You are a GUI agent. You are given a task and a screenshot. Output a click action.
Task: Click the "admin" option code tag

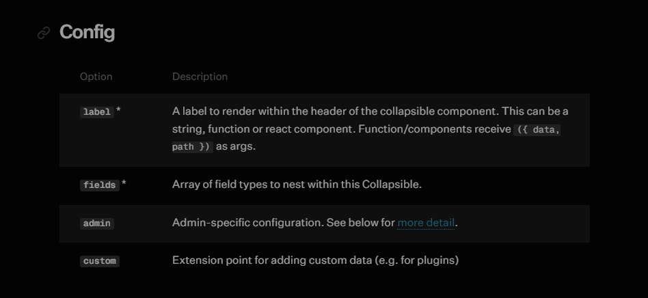[97, 223]
